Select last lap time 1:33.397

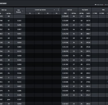65,95
